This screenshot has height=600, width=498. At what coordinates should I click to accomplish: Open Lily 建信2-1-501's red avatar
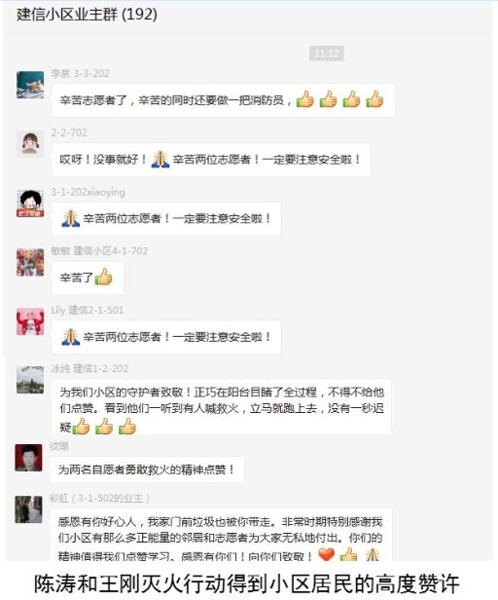click(30, 321)
